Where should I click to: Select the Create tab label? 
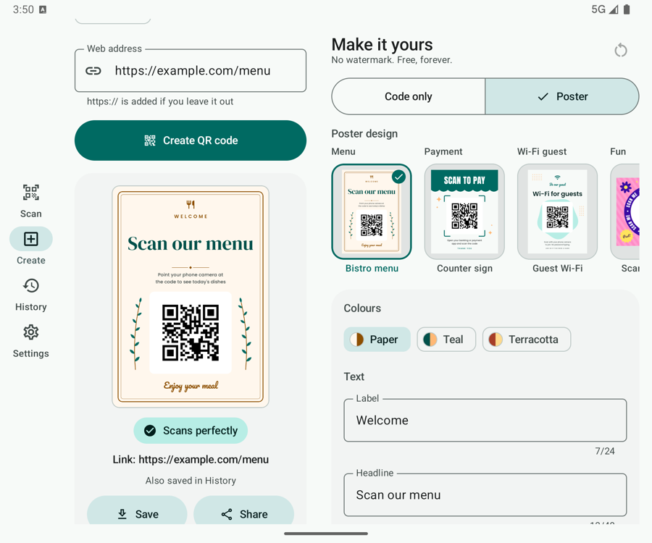tap(30, 261)
